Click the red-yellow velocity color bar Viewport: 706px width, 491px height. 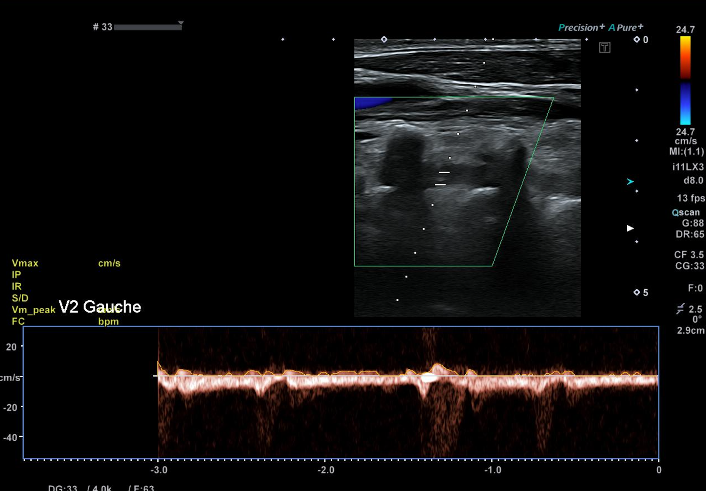(x=685, y=57)
